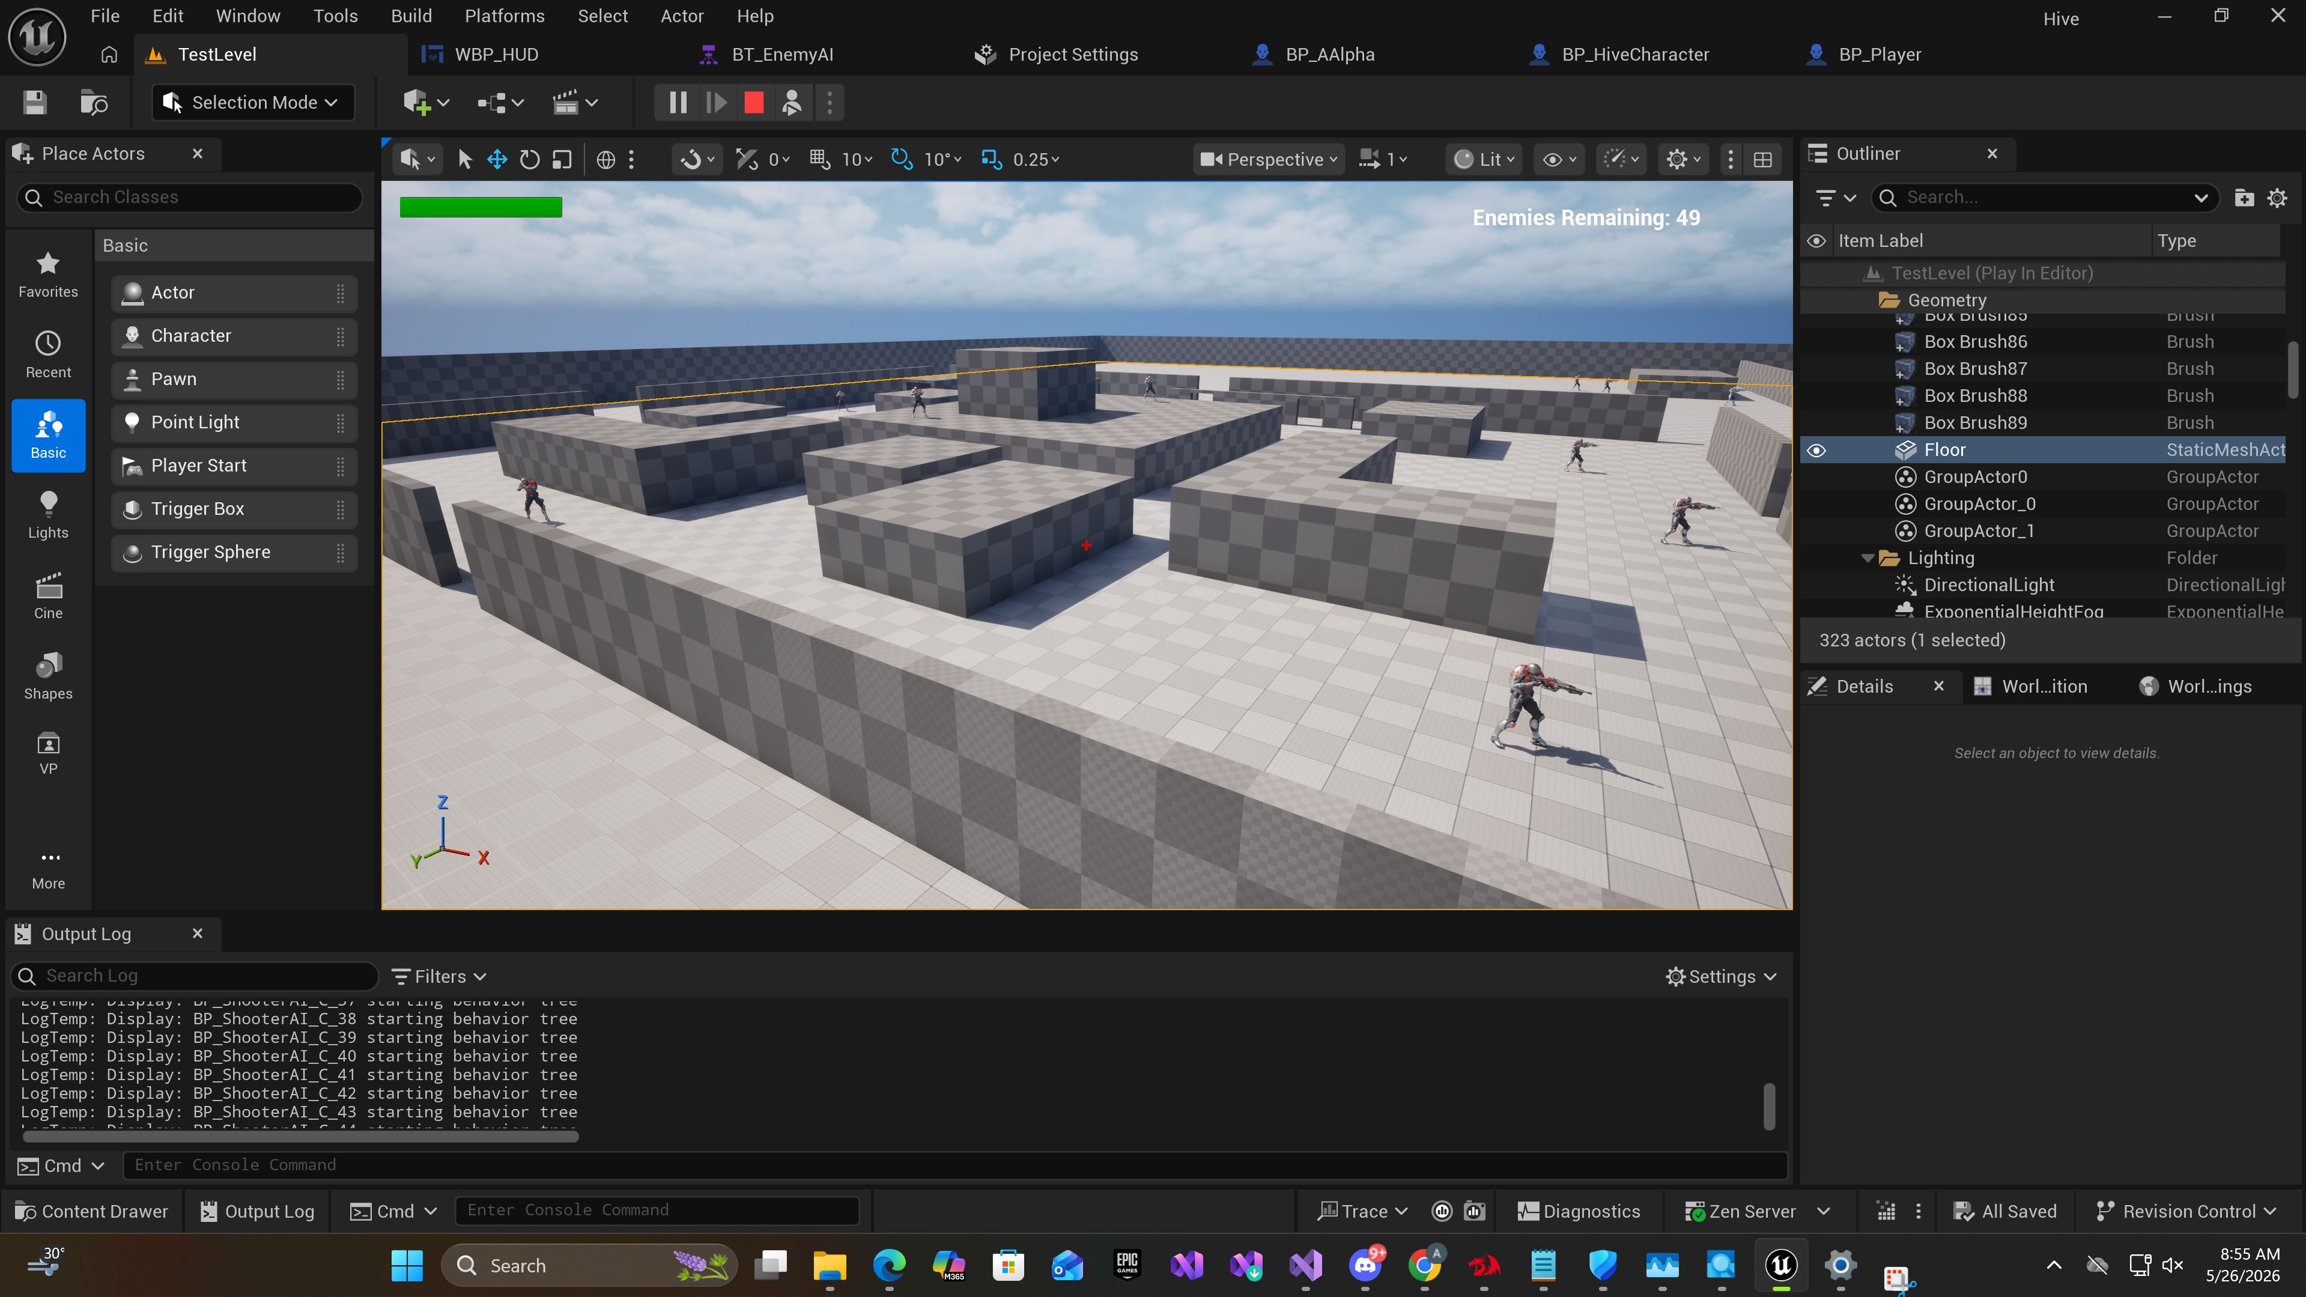Save the current level icon

pos(35,103)
